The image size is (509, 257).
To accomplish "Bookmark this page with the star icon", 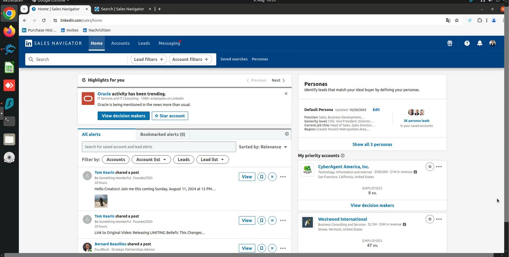I will click(456, 20).
